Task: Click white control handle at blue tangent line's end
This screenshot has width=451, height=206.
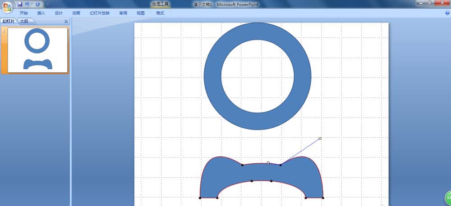Action: 320,138
